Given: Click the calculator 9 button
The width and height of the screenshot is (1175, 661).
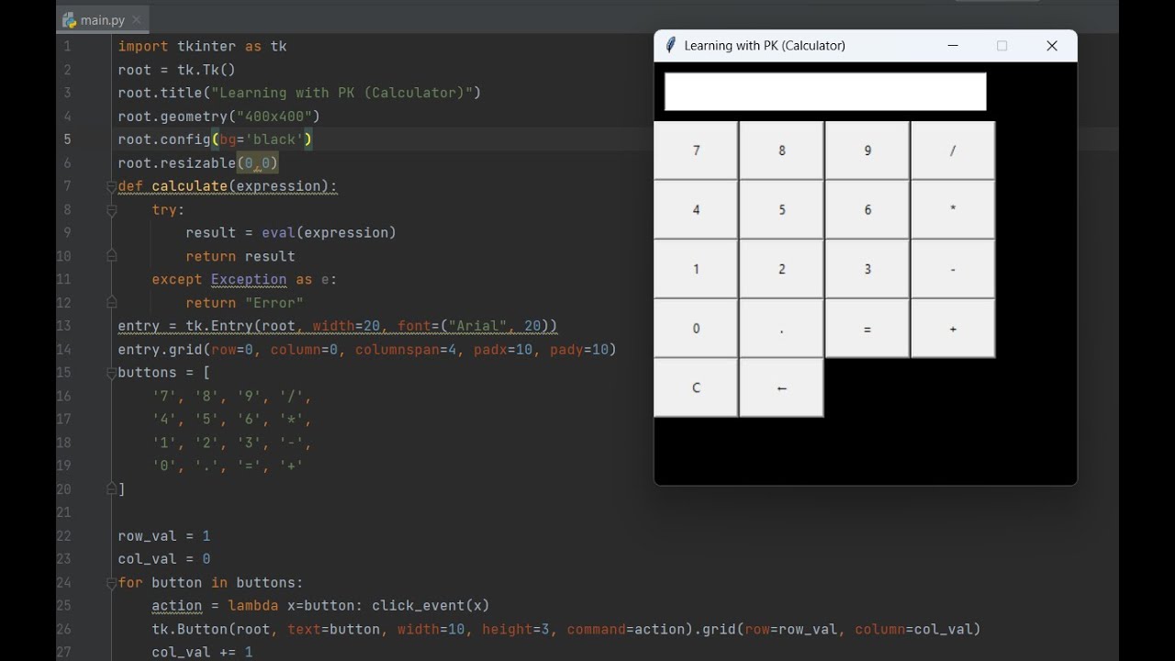Looking at the screenshot, I should tap(867, 151).
